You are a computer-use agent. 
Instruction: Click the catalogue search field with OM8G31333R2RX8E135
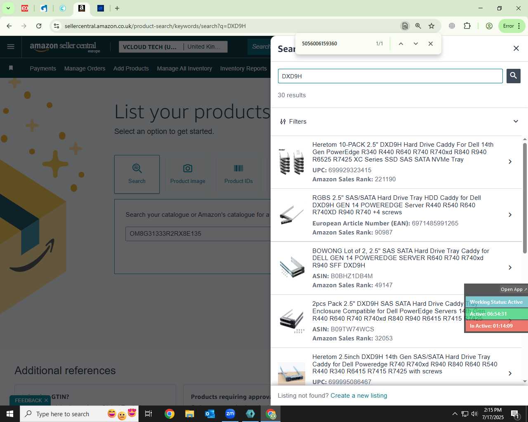[198, 234]
